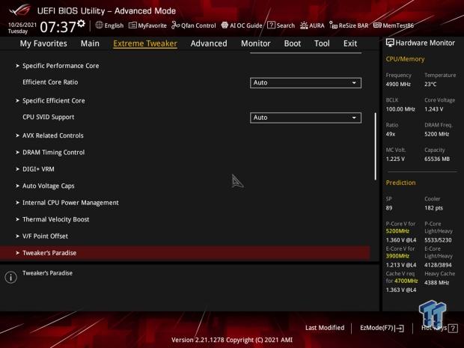Click the ROG logo
The height and width of the screenshot is (348, 464).
[x=19, y=10]
